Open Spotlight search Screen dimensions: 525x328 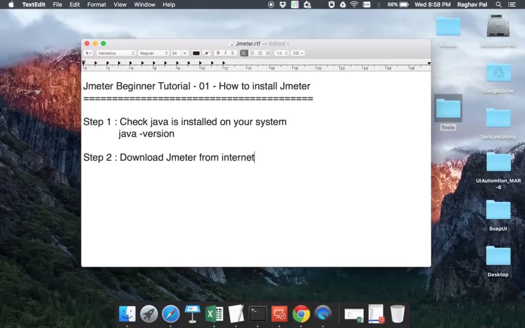pos(499,4)
